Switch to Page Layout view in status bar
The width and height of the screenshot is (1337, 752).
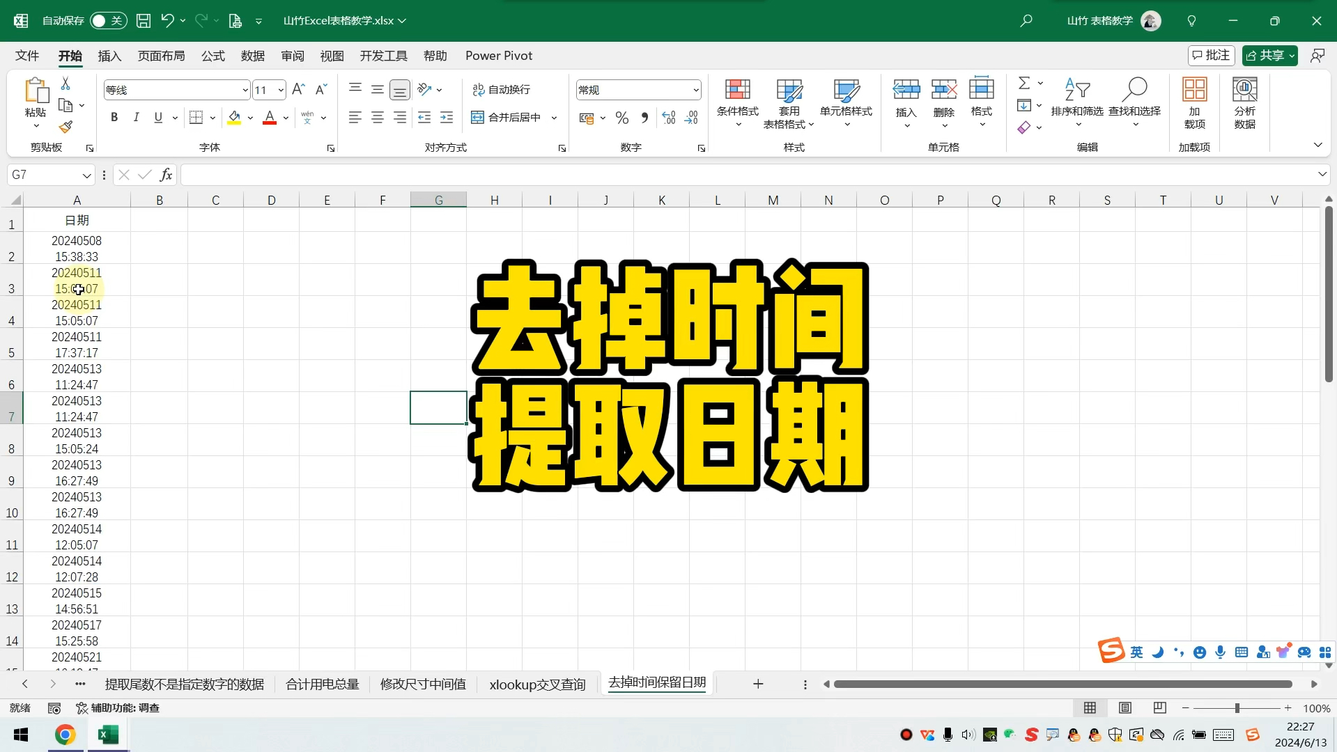point(1125,708)
